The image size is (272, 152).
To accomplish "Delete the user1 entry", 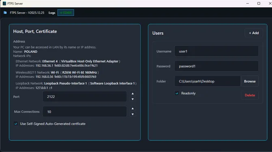I will 250,95.
